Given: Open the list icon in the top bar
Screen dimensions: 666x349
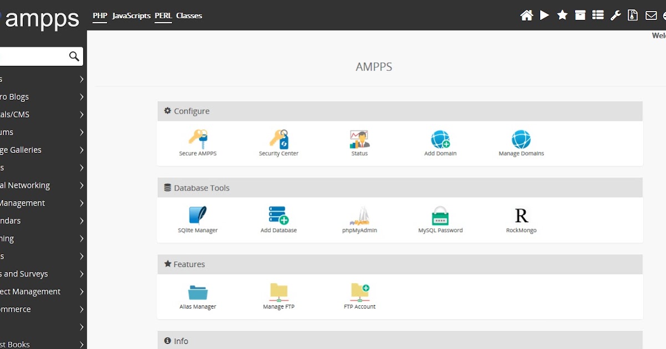Looking at the screenshot, I should click(598, 16).
